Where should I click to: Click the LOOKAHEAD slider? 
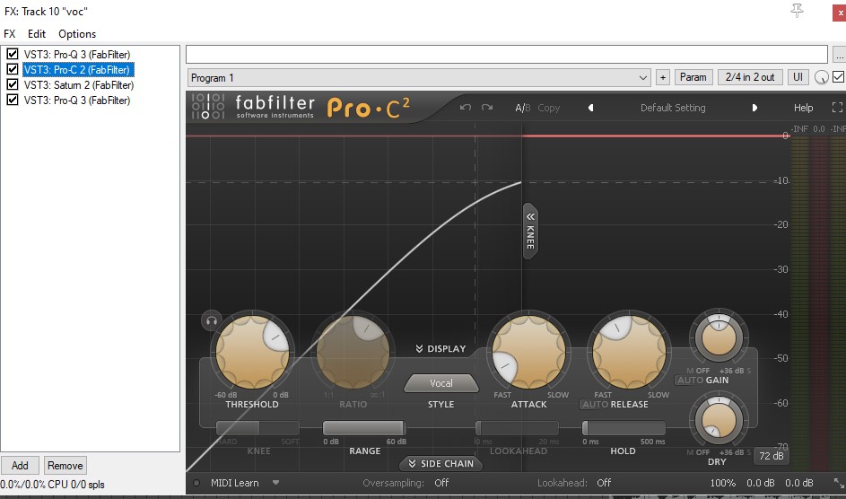point(517,428)
